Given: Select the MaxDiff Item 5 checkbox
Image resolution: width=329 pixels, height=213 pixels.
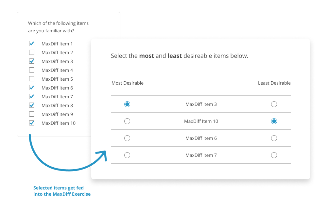Looking at the screenshot, I should [x=32, y=79].
